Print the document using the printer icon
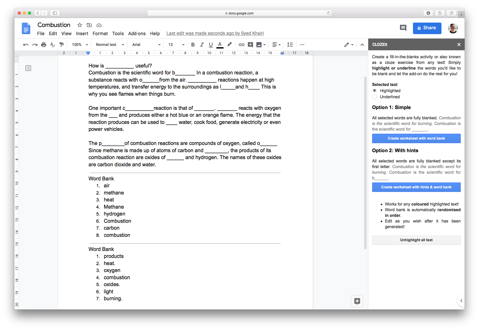 44,45
